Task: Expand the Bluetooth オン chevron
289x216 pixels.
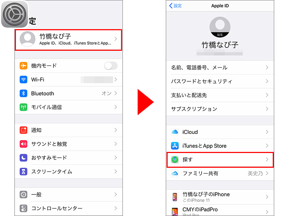Action: (116, 93)
